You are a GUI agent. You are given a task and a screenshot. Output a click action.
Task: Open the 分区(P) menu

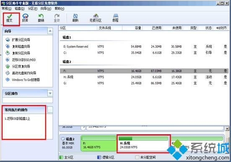[x=33, y=9]
